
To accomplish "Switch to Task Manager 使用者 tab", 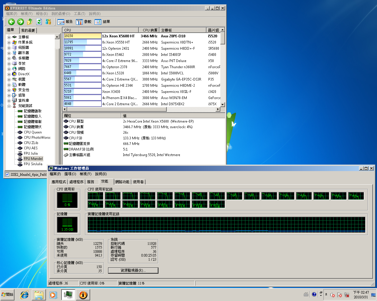I will [138, 182].
